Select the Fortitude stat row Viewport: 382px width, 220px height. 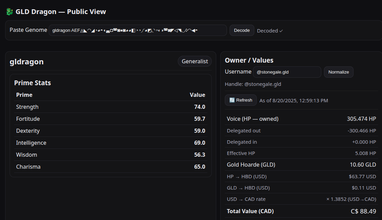(x=111, y=119)
